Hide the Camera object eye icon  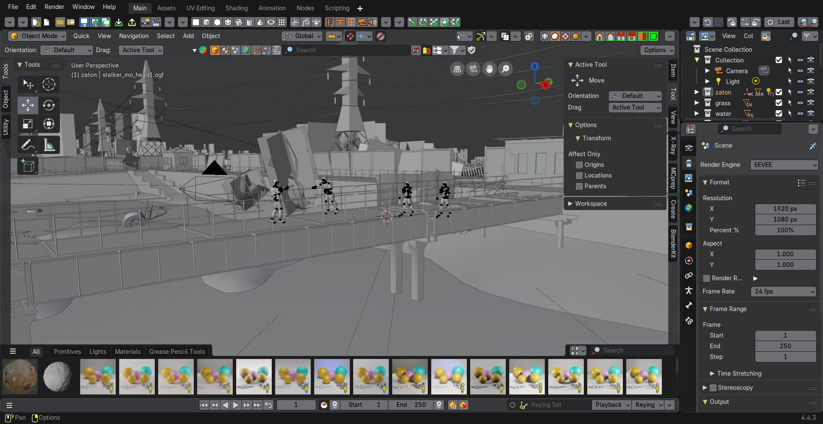click(x=800, y=71)
